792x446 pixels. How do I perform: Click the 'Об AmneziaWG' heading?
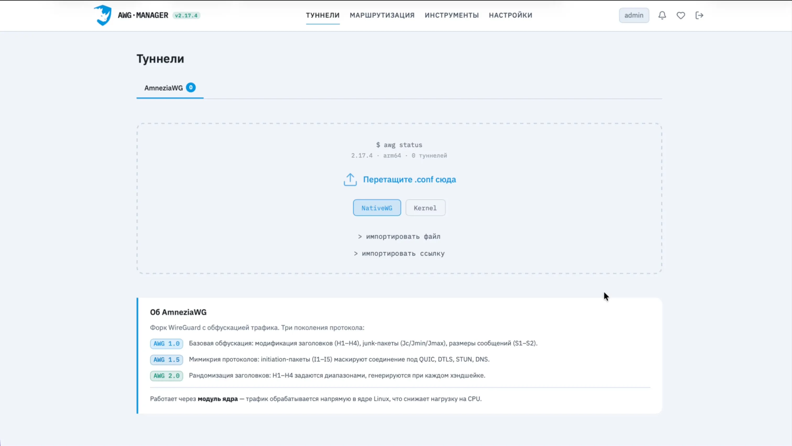click(178, 312)
